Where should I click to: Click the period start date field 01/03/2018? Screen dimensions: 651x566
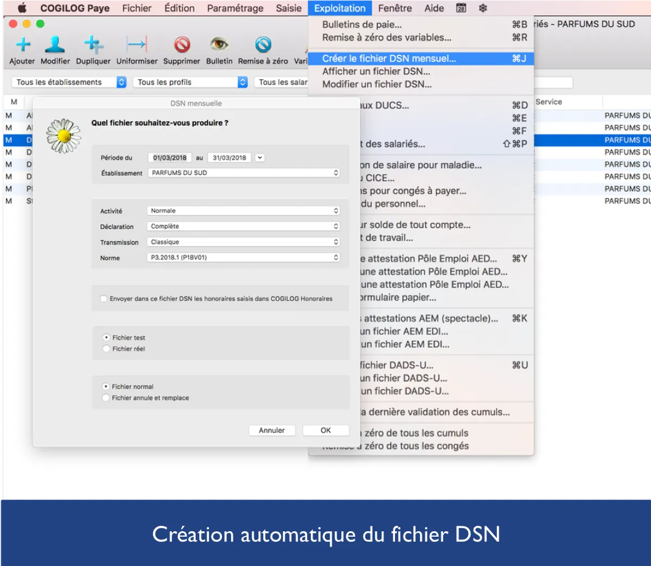click(169, 158)
